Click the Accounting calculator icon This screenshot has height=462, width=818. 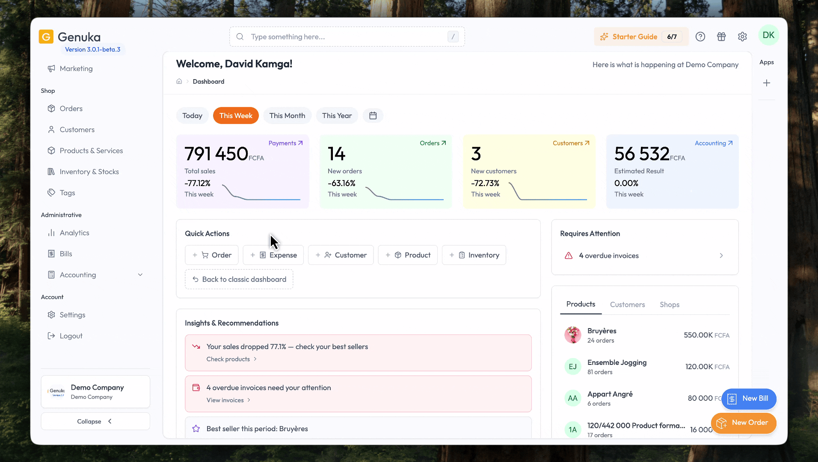point(51,275)
